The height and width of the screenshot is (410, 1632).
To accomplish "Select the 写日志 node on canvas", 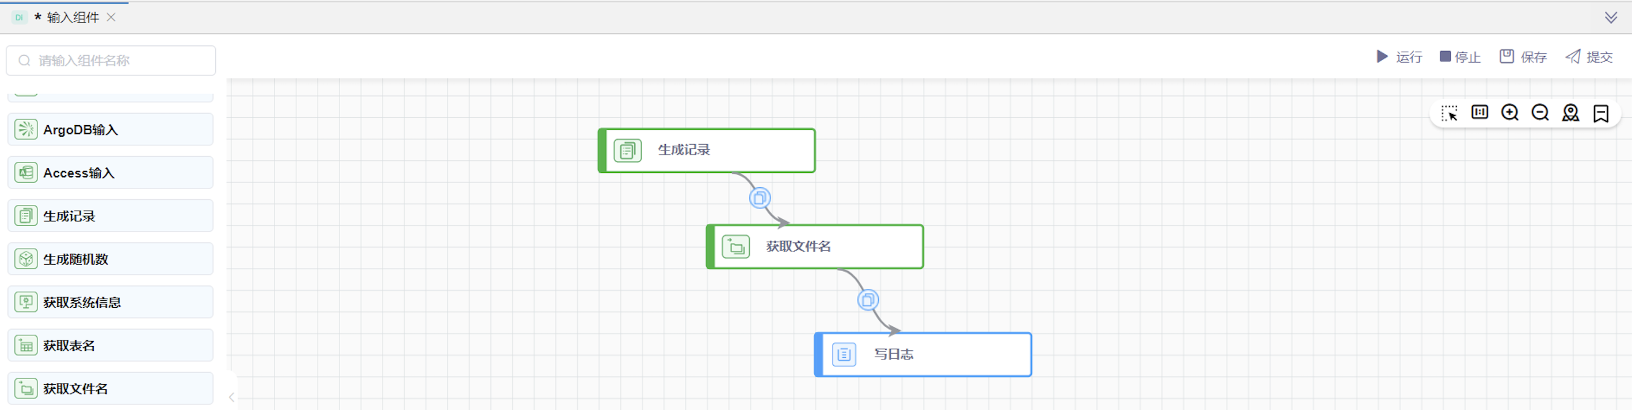I will (922, 354).
